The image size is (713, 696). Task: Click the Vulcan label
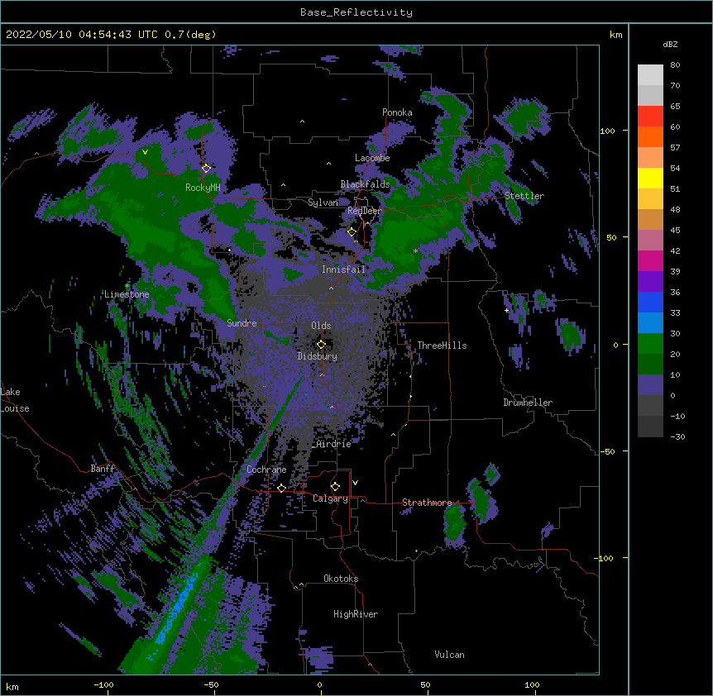(x=449, y=655)
